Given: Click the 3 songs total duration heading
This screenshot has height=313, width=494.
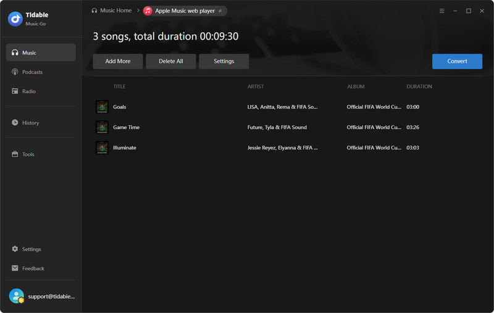Looking at the screenshot, I should click(x=165, y=36).
